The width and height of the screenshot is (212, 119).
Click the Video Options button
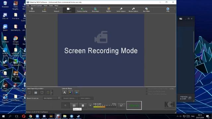[85, 98]
